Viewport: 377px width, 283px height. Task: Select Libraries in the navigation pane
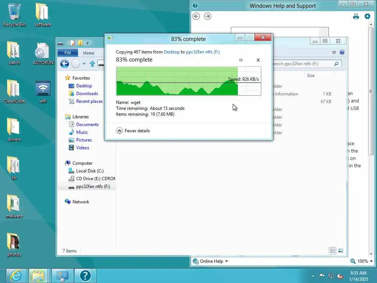(x=81, y=116)
